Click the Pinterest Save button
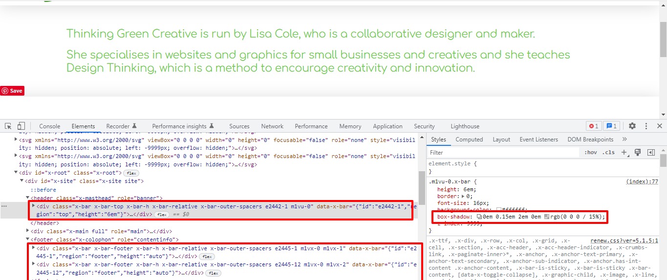Viewport: 667px width, 280px height. (x=12, y=91)
